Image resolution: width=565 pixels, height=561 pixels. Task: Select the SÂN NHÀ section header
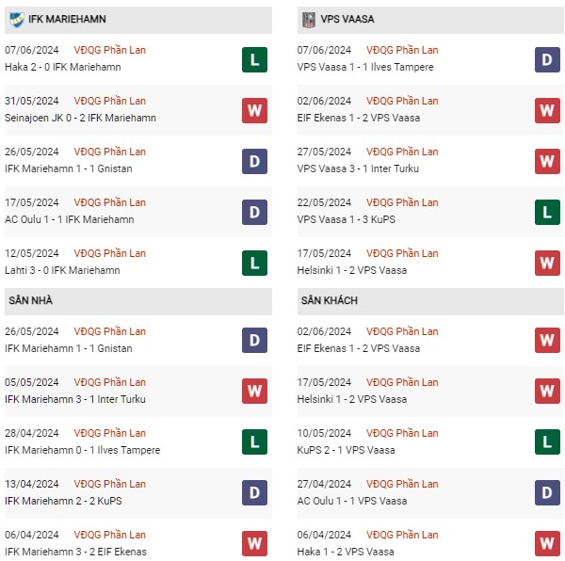138,301
